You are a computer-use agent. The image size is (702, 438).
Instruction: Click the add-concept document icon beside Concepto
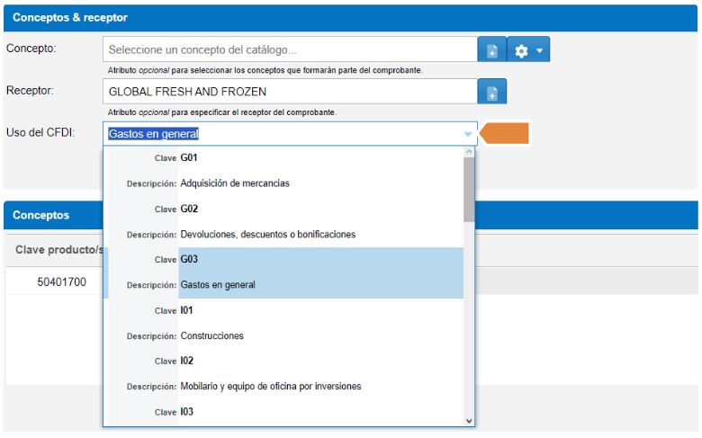[492, 50]
